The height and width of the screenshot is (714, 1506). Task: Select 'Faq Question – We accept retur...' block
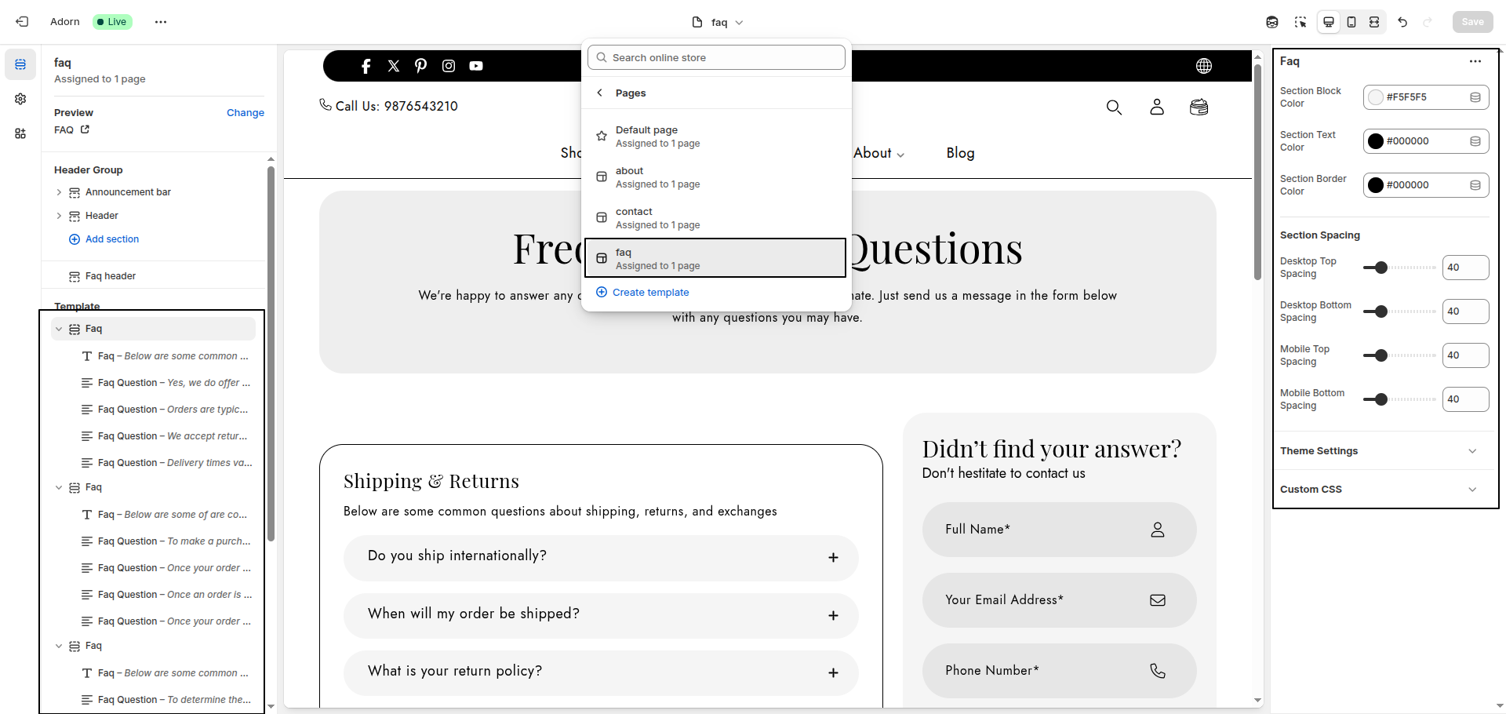pyautogui.click(x=165, y=436)
